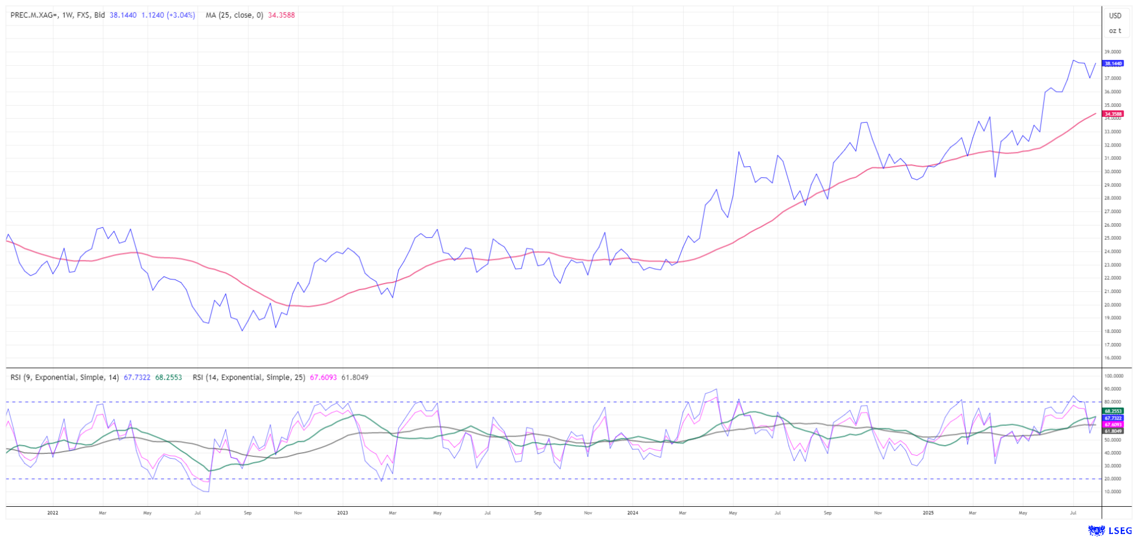
Task: Click the magenta 67.6093 RSI axis tag
Action: (1113, 425)
